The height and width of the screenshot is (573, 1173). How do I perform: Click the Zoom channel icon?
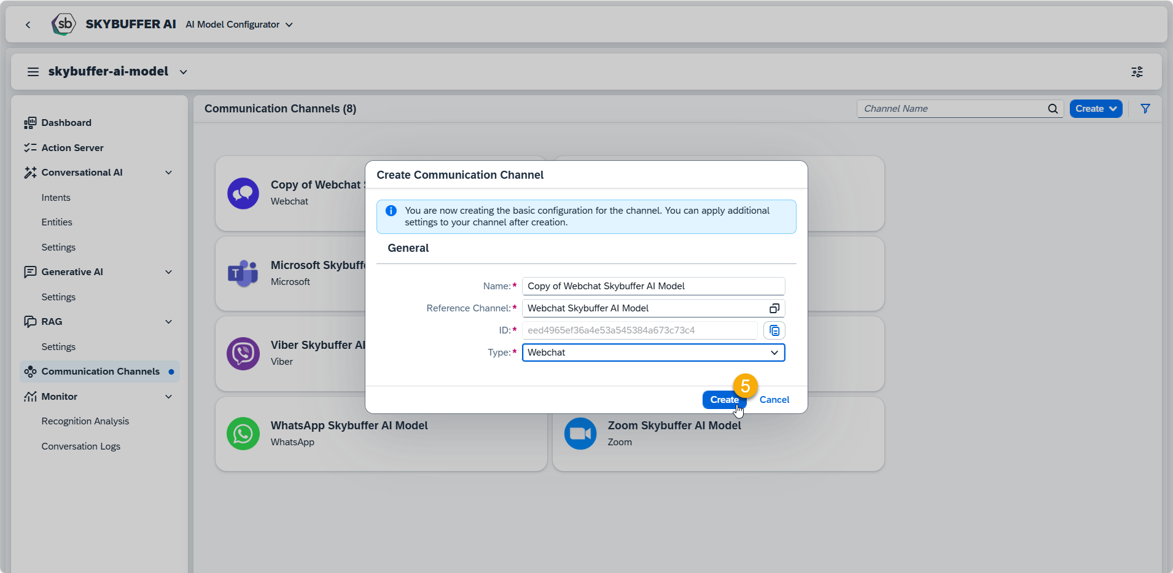click(x=580, y=434)
